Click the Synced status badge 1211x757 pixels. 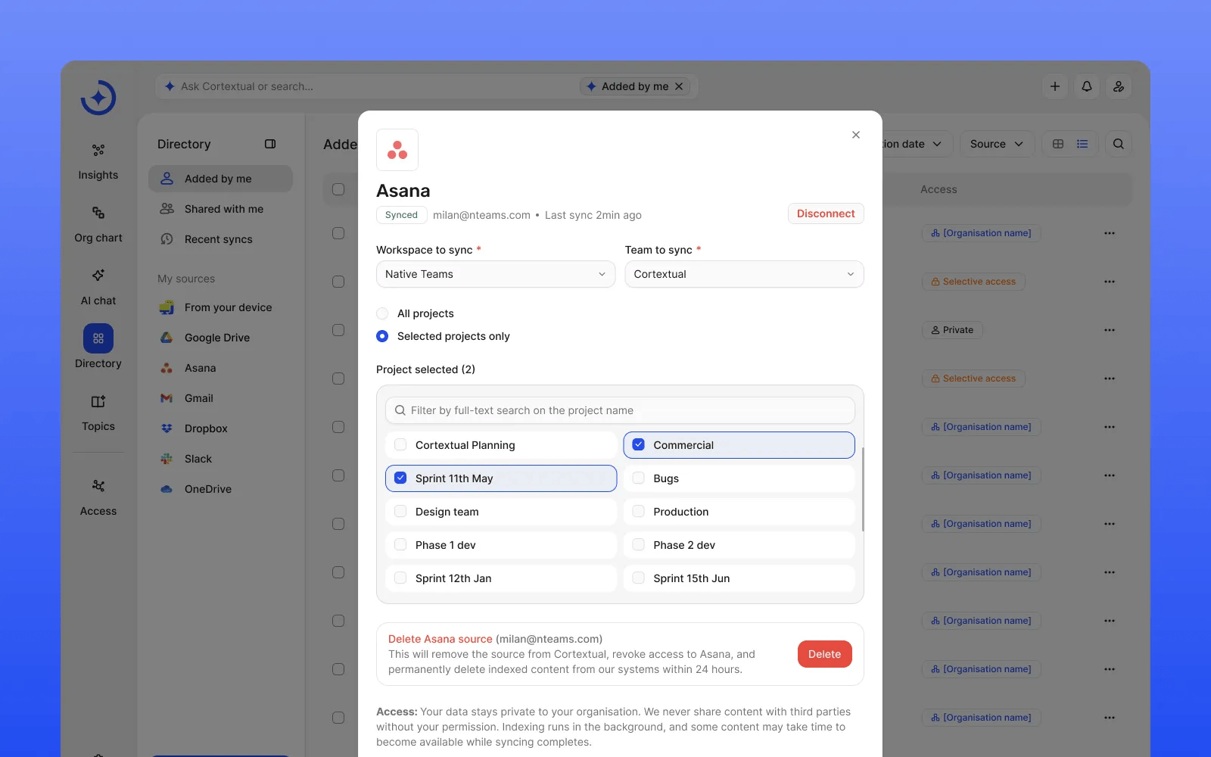pos(401,215)
